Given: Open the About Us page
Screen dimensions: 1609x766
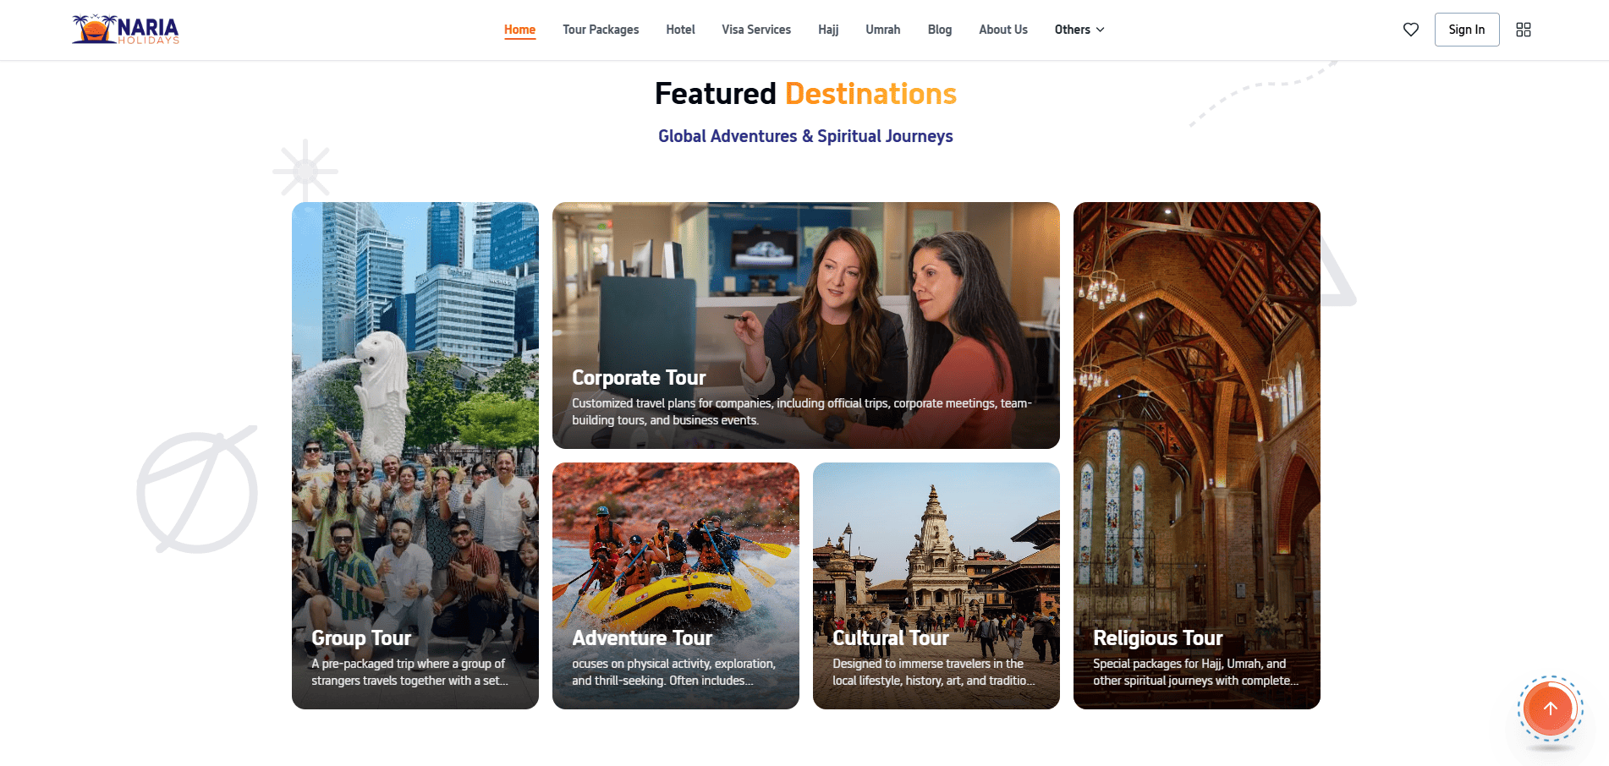Looking at the screenshot, I should coord(1003,30).
